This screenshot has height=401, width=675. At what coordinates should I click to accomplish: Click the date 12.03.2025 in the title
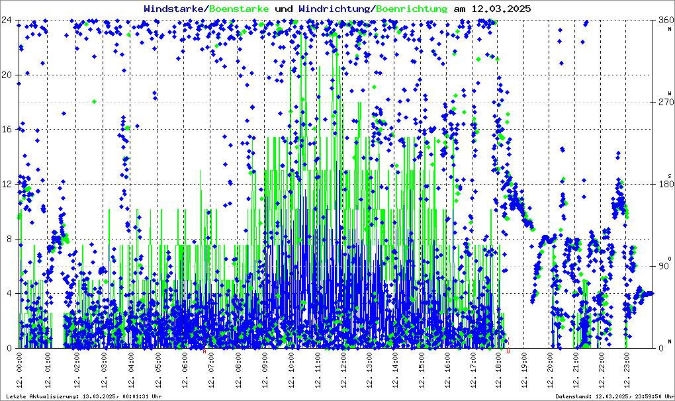point(500,9)
